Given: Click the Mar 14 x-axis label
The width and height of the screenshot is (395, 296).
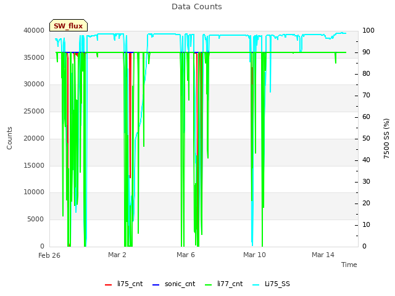Looking at the screenshot, I should 323,255.
